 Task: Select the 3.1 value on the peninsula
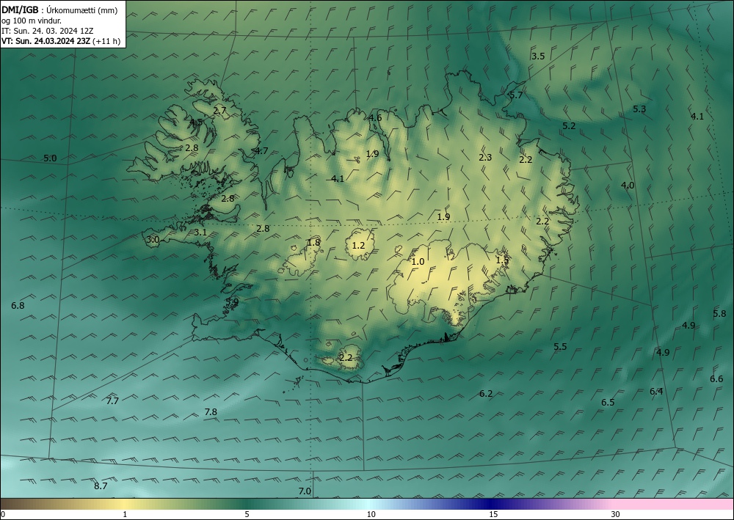coord(200,232)
